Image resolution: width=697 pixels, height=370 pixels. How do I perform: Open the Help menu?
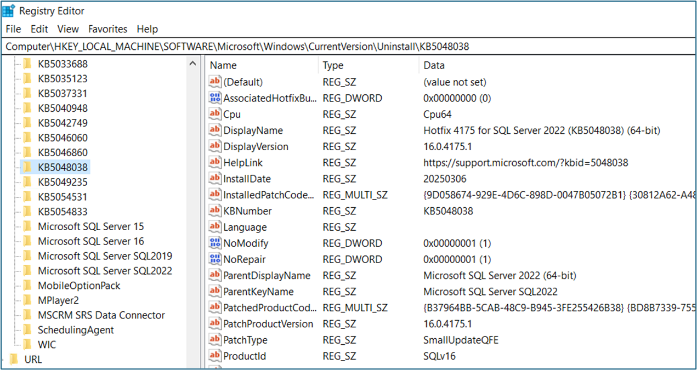click(147, 29)
